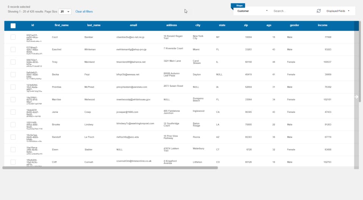Click email pmcpheatam@usnews.com
Viewport: 363px width, 200px height.
(132, 87)
